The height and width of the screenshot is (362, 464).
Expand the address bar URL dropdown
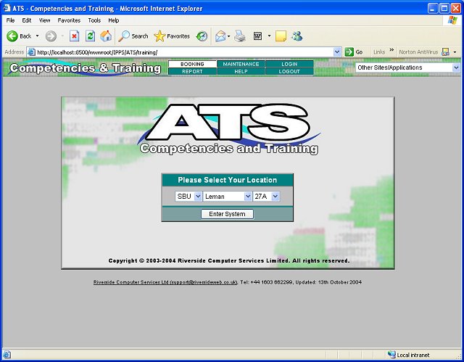coord(336,52)
